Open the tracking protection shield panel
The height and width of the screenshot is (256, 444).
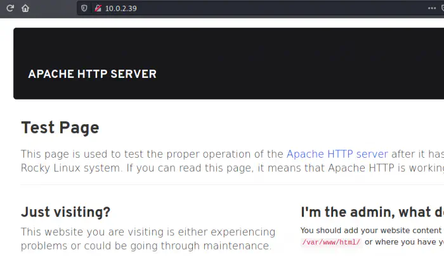tap(84, 8)
